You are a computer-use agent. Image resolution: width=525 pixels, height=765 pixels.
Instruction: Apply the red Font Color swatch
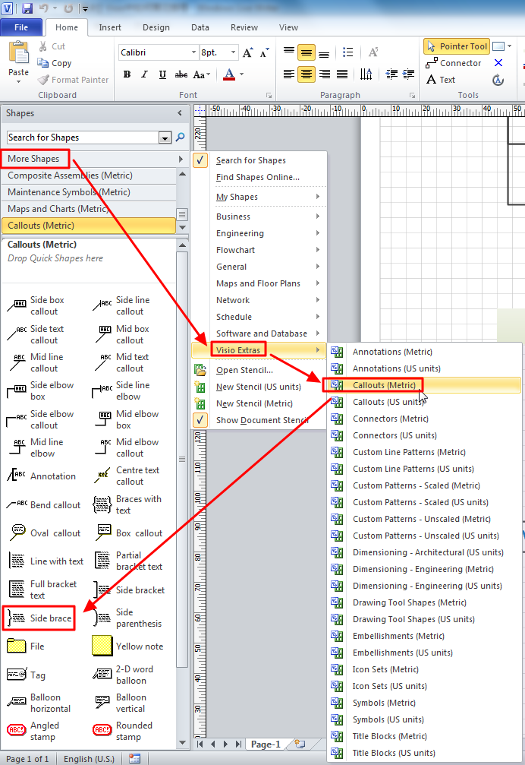229,74
